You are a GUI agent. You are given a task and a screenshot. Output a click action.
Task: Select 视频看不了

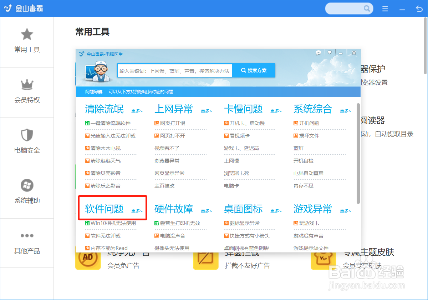[167, 148]
